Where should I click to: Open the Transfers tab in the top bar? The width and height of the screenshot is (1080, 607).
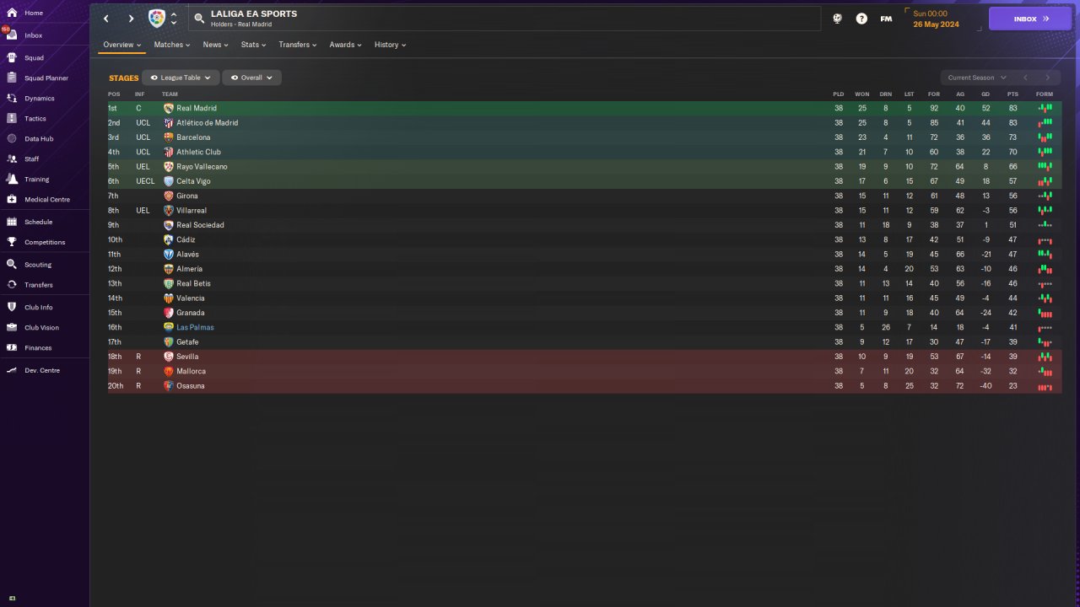[x=298, y=45]
